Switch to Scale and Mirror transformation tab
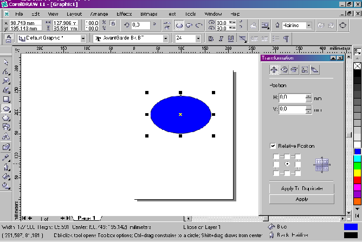Viewport: 362px width, 242px height. click(294, 70)
